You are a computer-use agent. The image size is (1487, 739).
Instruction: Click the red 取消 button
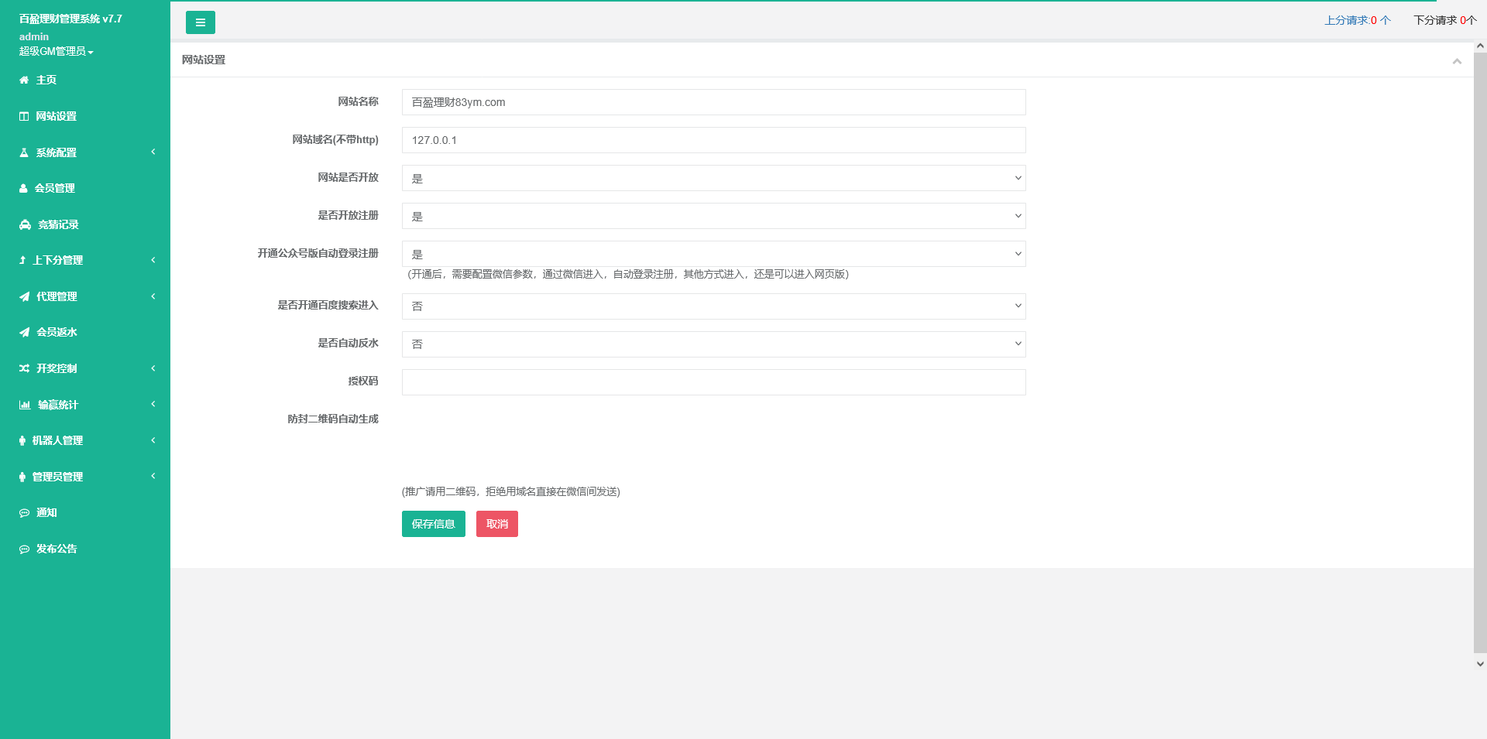coord(496,524)
